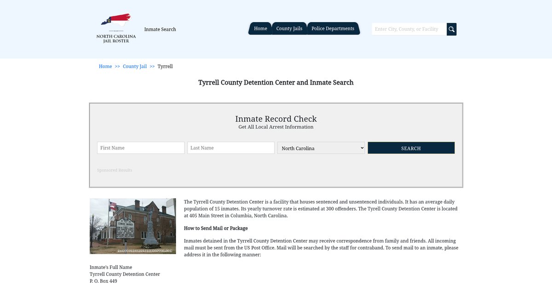Click into the First Name field
The image size is (552, 285).
[x=141, y=148]
